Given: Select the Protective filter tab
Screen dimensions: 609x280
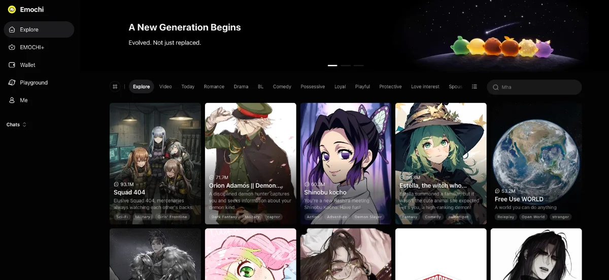Looking at the screenshot, I should pyautogui.click(x=390, y=87).
